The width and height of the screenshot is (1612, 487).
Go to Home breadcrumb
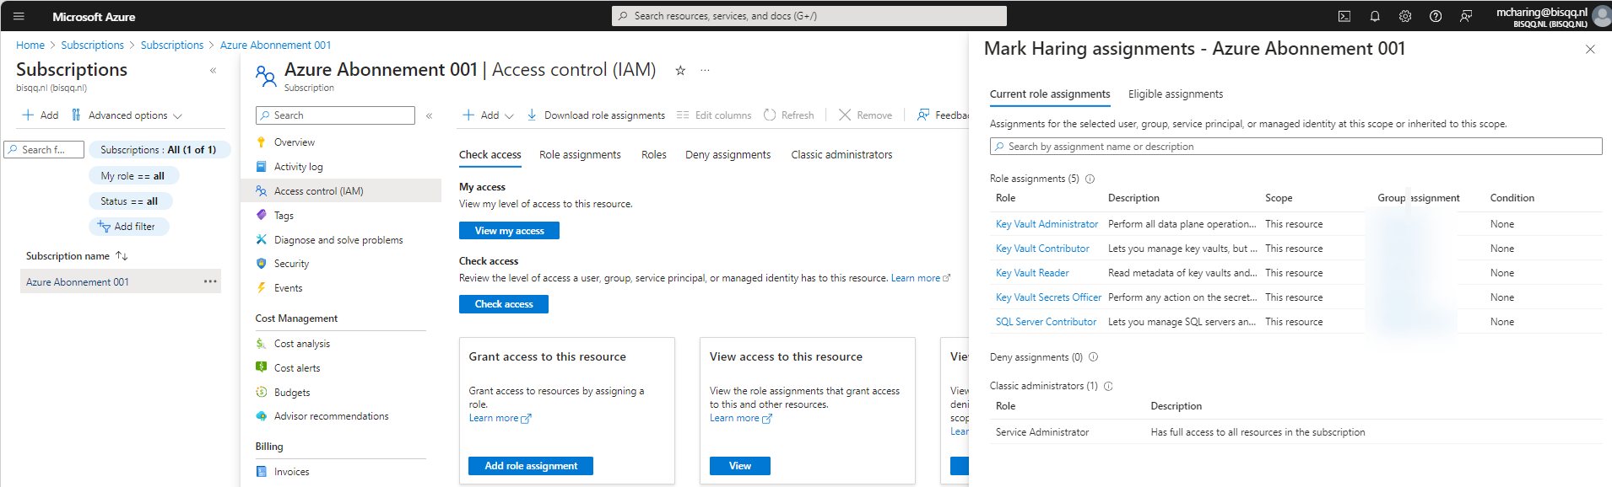point(30,45)
